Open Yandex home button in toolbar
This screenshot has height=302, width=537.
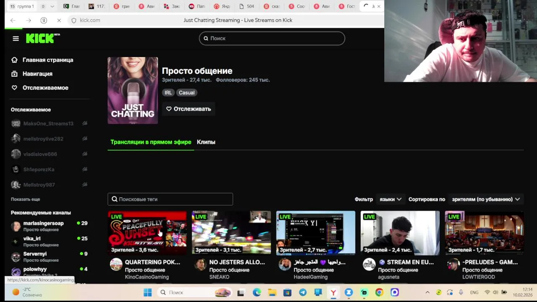pos(44,20)
